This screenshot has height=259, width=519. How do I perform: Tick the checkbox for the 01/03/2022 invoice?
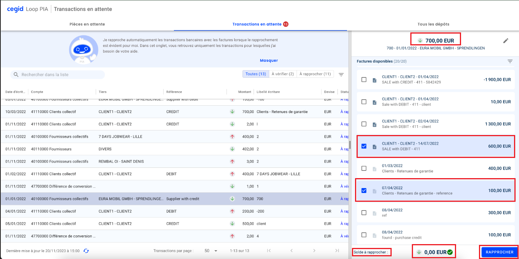coord(364,169)
